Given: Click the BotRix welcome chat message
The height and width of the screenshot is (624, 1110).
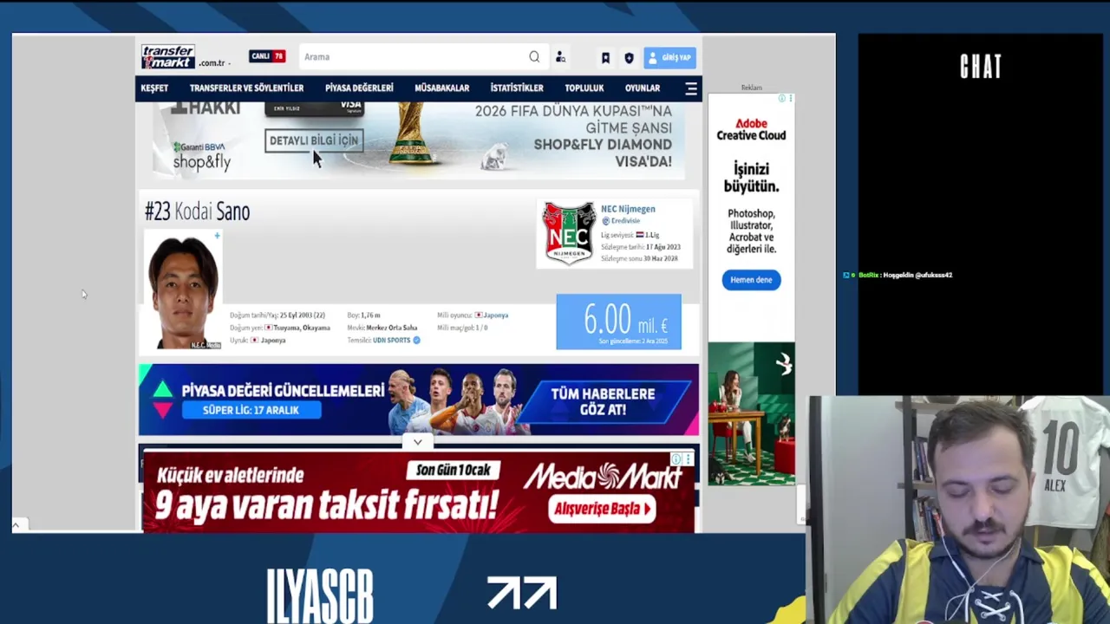Looking at the screenshot, I should click(x=897, y=275).
